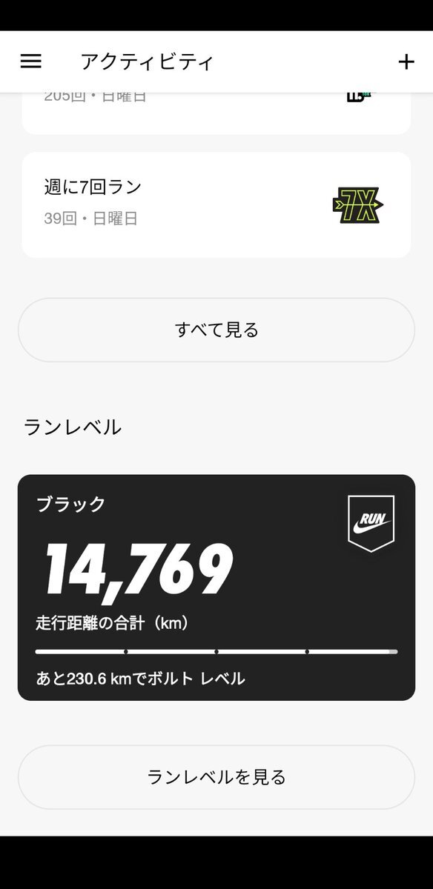Tap the ランレベル section heading
The image size is (433, 889).
pos(73,427)
